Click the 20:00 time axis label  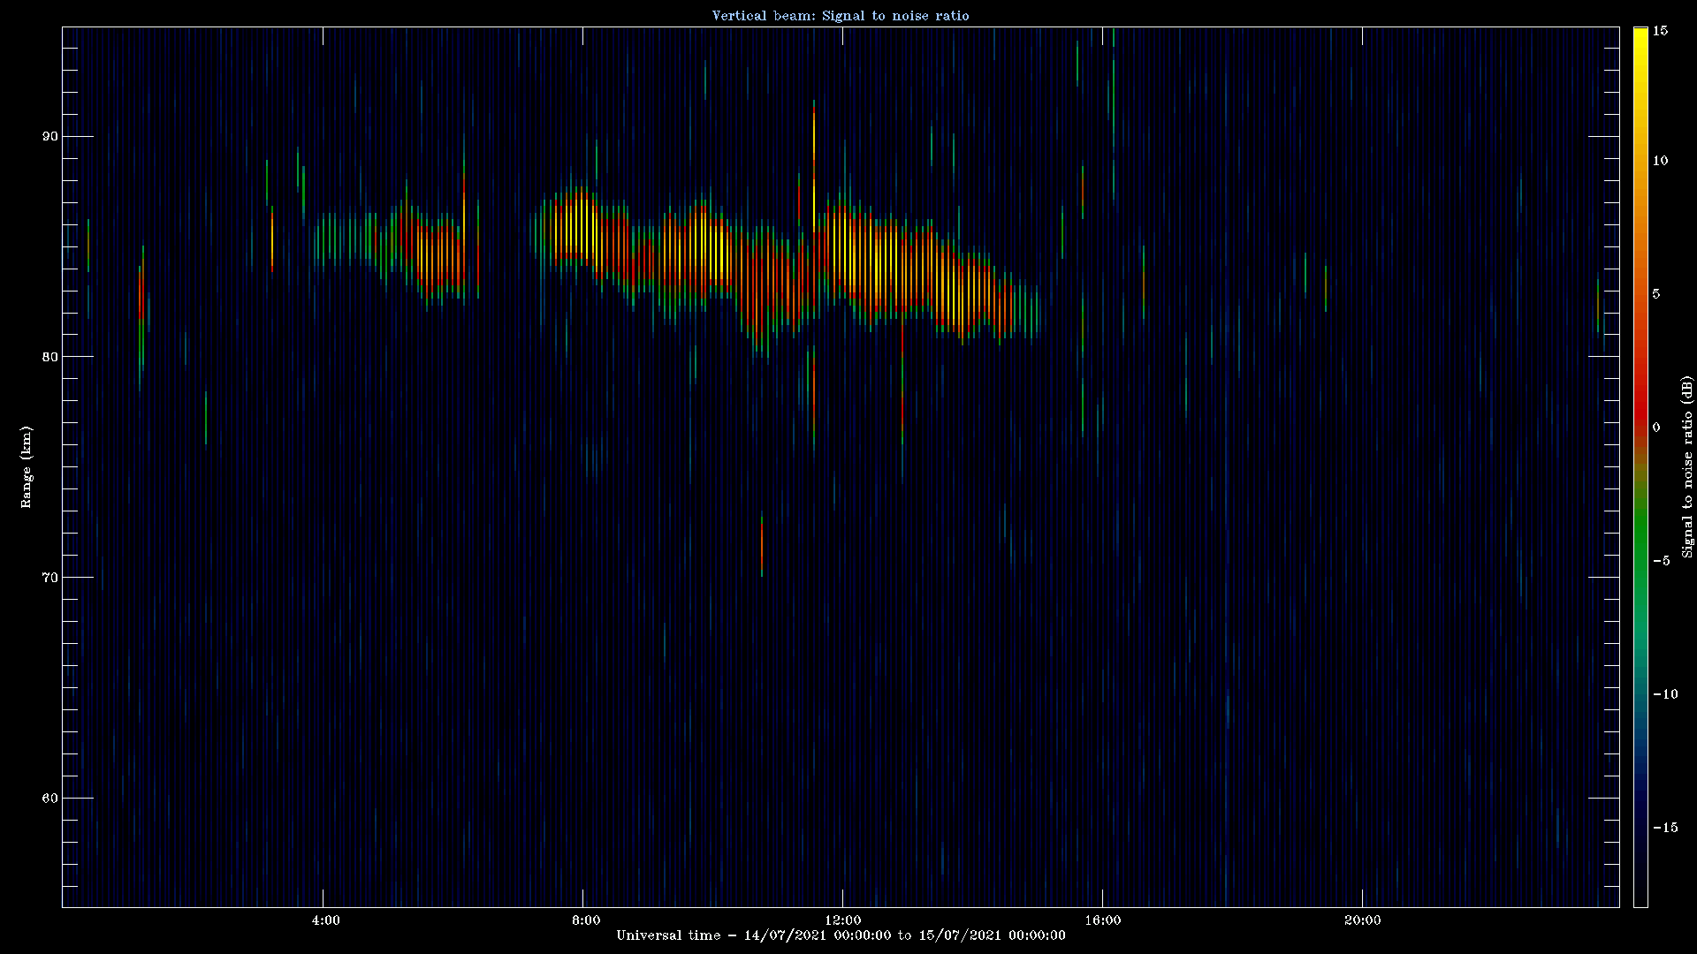(1362, 920)
